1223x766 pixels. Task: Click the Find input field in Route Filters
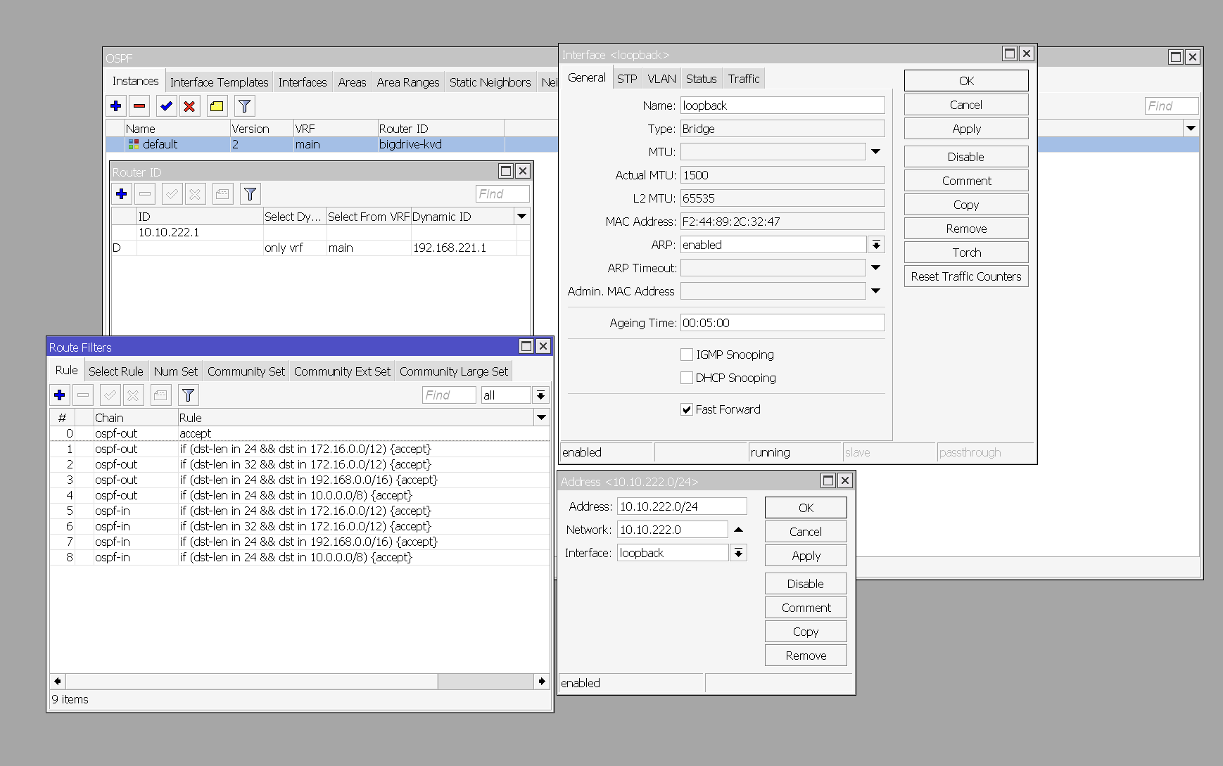(x=448, y=395)
